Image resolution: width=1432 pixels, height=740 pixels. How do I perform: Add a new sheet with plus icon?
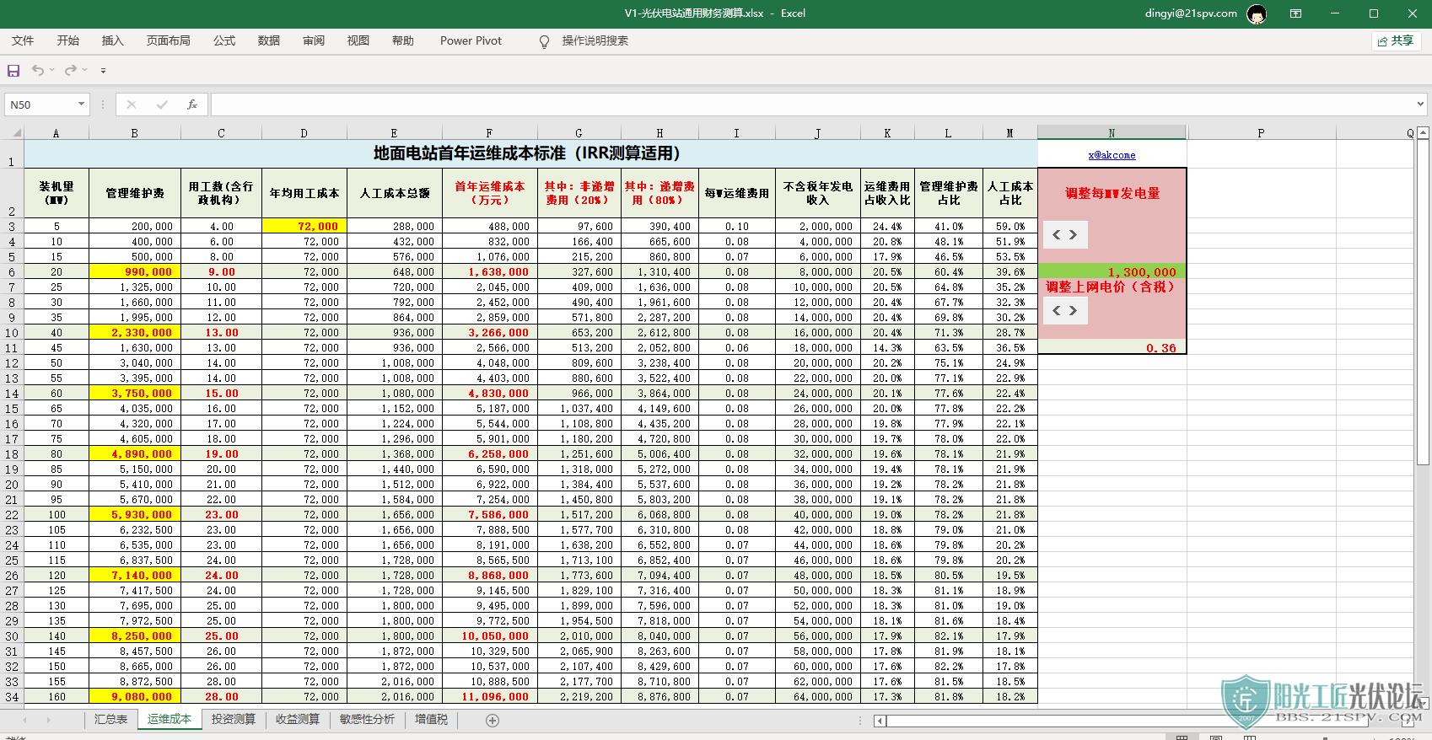493,721
